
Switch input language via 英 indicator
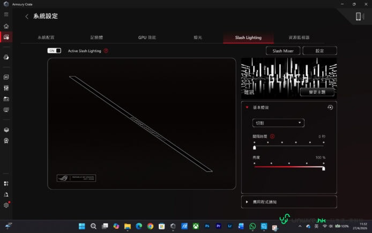pyautogui.click(x=316, y=227)
